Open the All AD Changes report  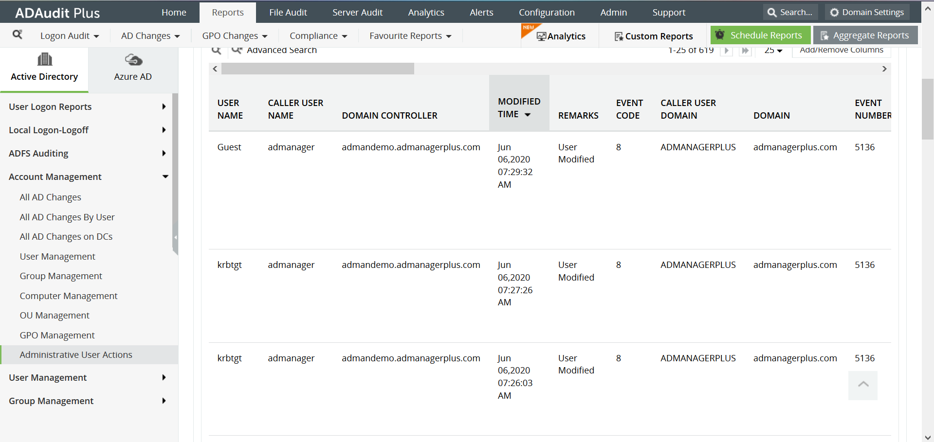click(x=51, y=197)
